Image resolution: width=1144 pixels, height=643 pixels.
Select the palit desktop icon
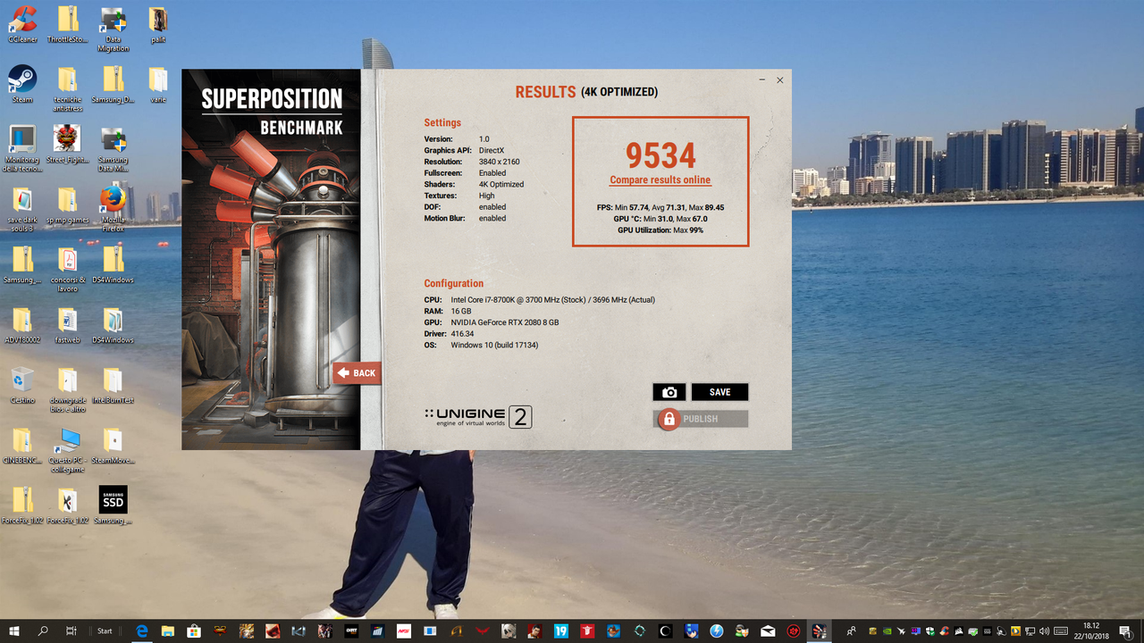[x=157, y=24]
